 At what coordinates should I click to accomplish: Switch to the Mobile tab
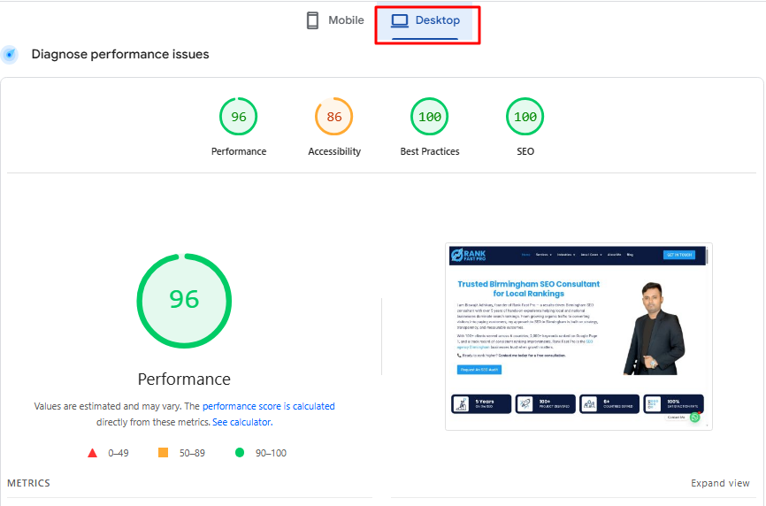point(335,20)
